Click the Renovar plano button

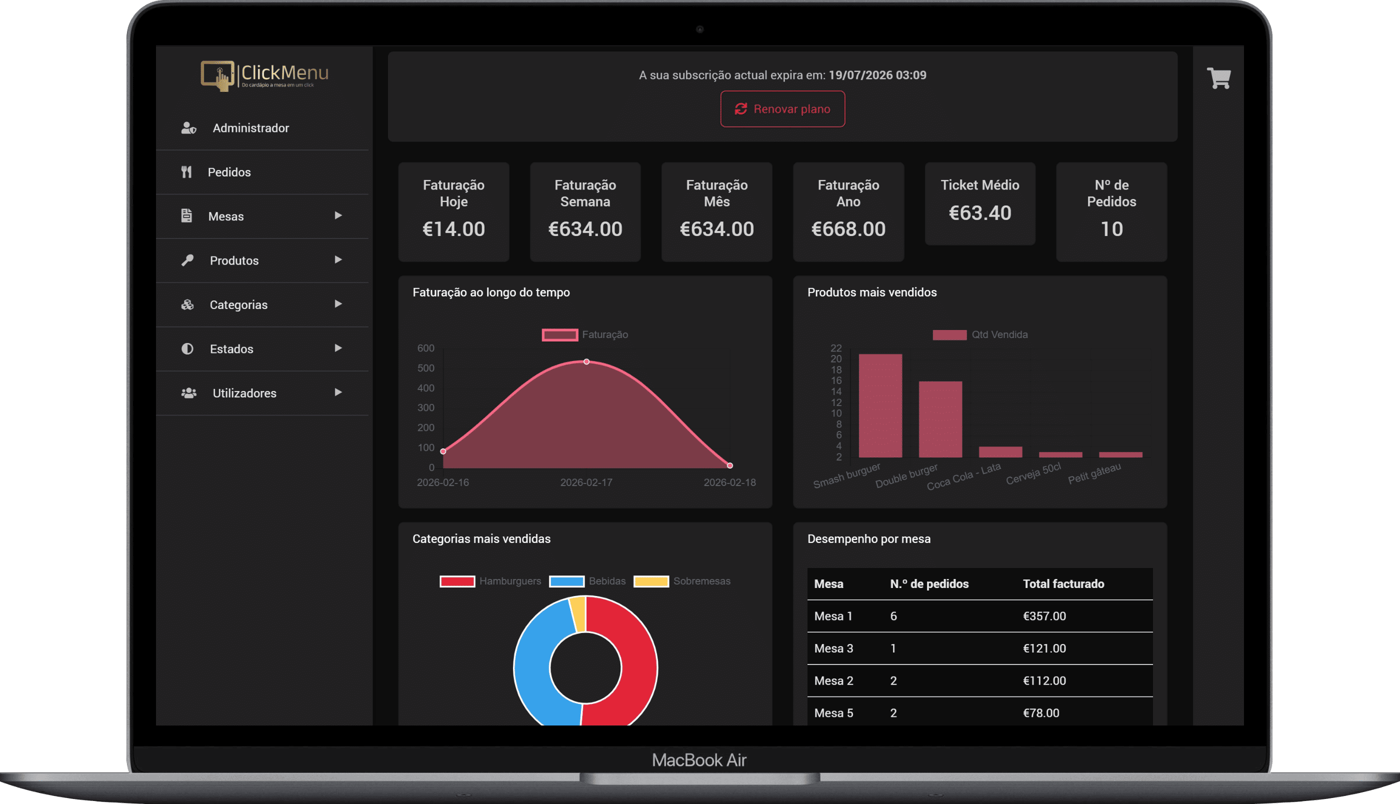782,109
